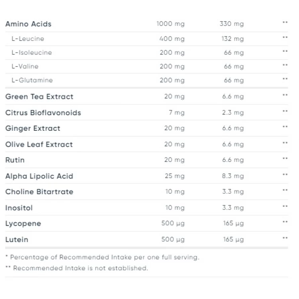Select the Olive Leaf Extract label
This screenshot has width=299, height=299.
point(39,144)
